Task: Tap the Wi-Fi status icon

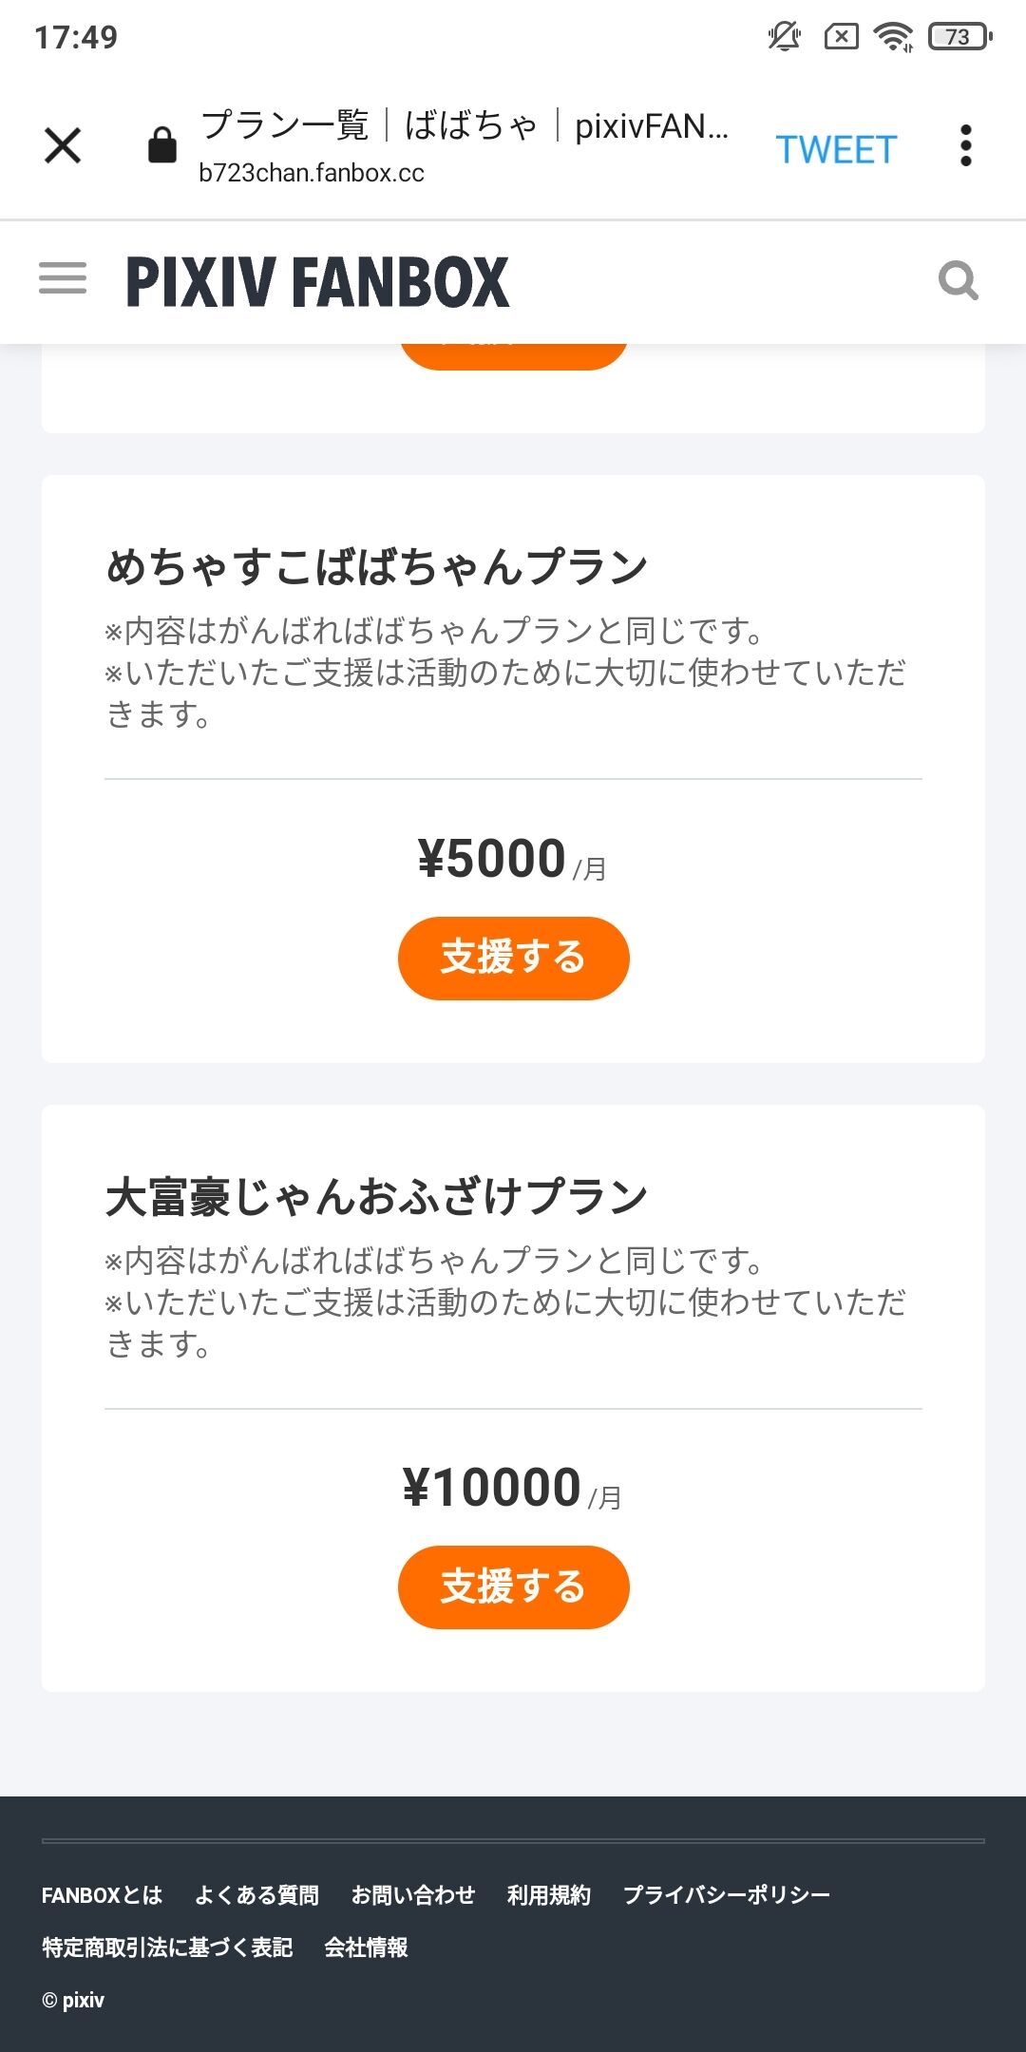Action: (x=893, y=37)
